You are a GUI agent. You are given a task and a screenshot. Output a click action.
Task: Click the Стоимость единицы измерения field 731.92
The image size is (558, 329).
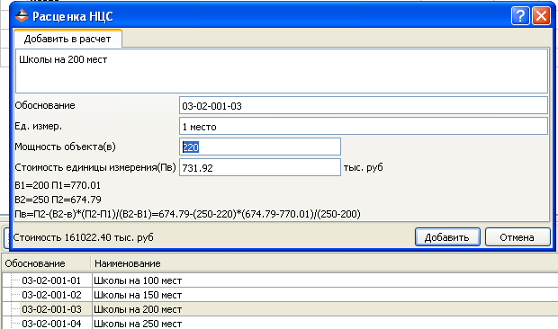[260, 167]
